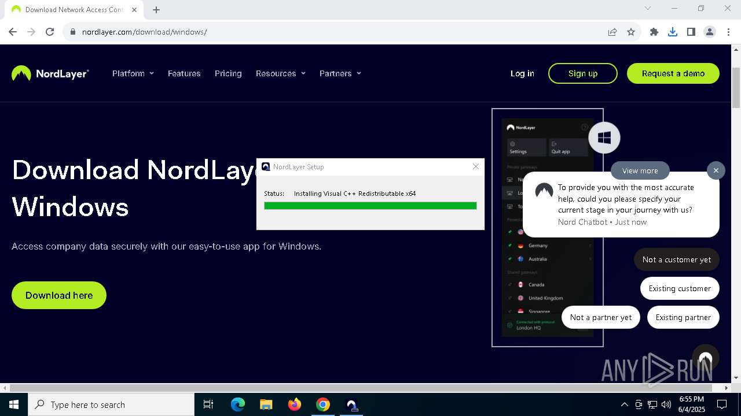Open the Chrome three-dot menu
741x416 pixels.
click(x=728, y=32)
